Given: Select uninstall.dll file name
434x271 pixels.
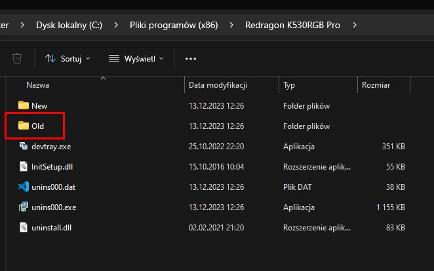Looking at the screenshot, I should click(x=52, y=228).
